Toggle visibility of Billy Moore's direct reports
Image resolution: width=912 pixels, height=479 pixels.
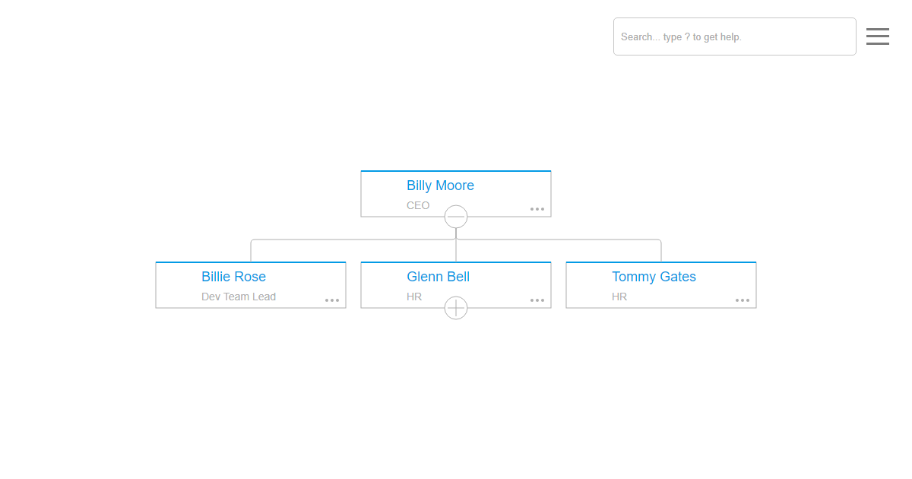point(456,217)
